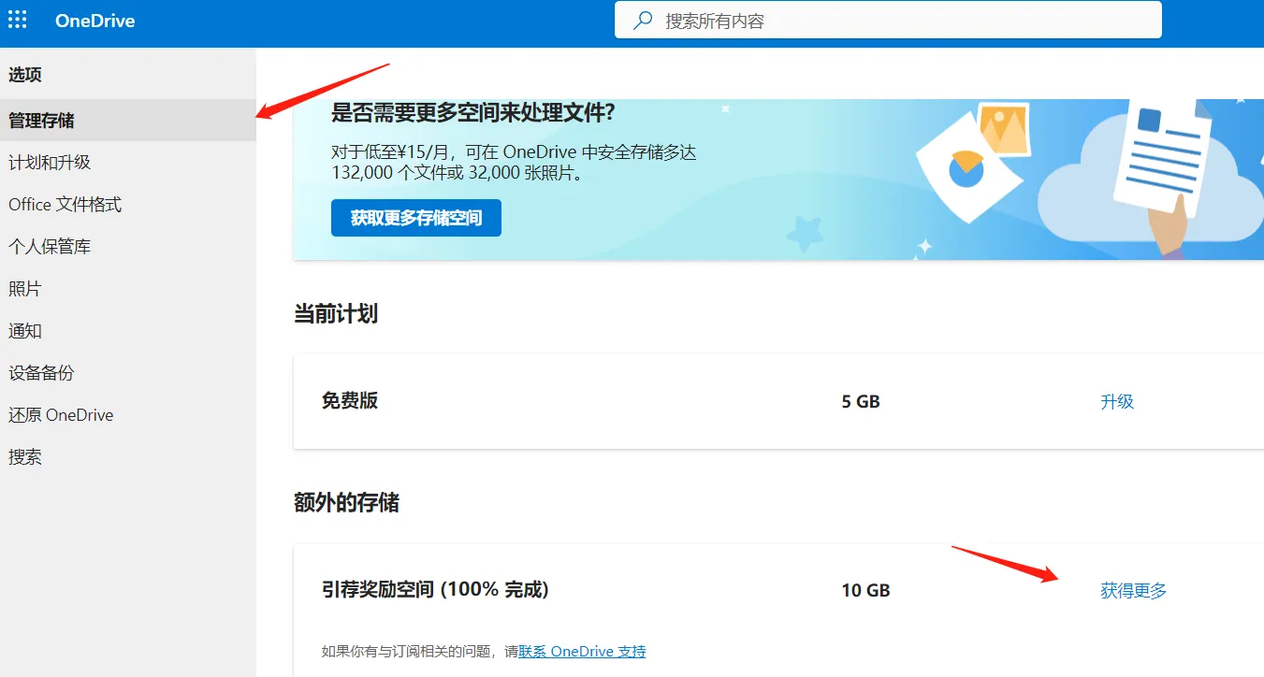Viewport: 1264px width, 677px height.
Task: Click the 当前计划 heading
Action: pos(336,313)
